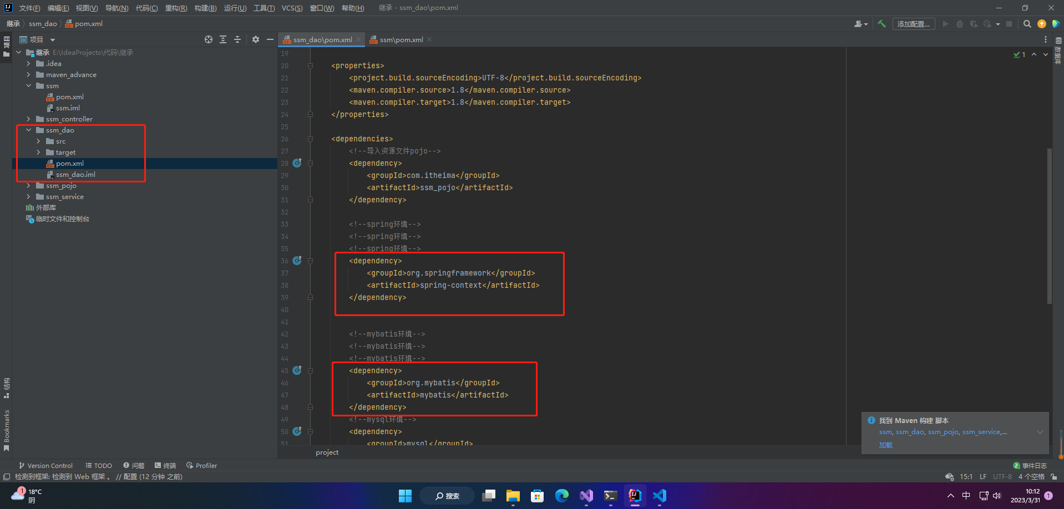
Task: Collapse the ssm_dao folder
Action: [29, 130]
